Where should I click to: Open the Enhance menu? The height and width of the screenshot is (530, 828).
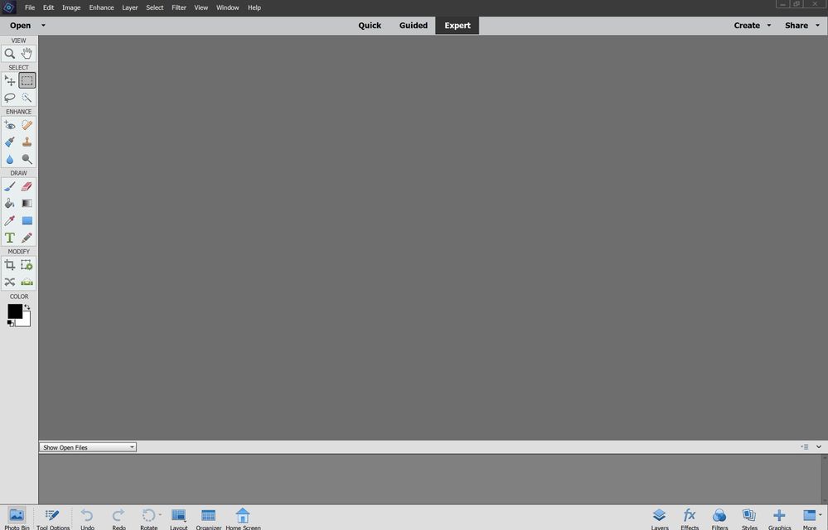[101, 7]
